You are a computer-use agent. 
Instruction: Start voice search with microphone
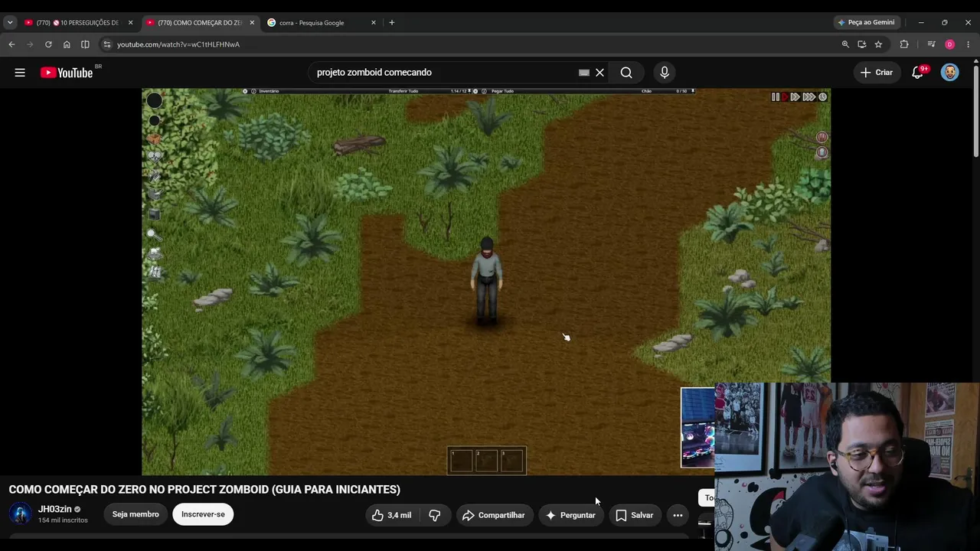click(665, 73)
